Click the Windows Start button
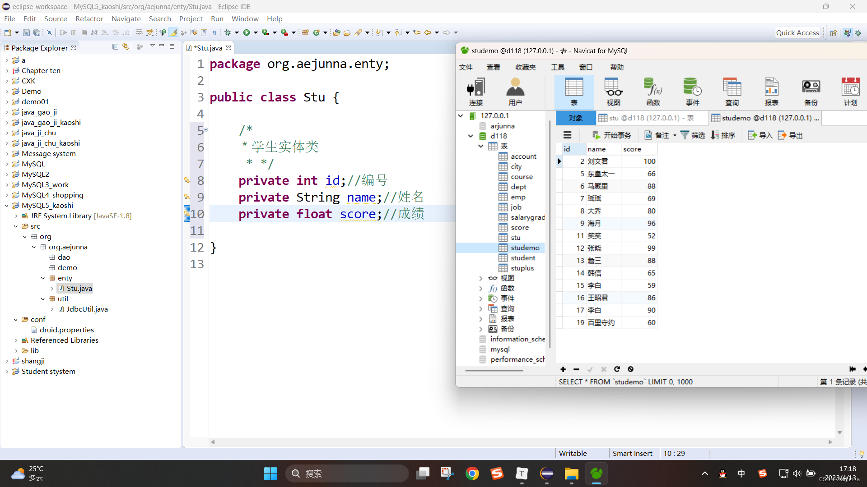The width and height of the screenshot is (867, 487). click(x=270, y=473)
